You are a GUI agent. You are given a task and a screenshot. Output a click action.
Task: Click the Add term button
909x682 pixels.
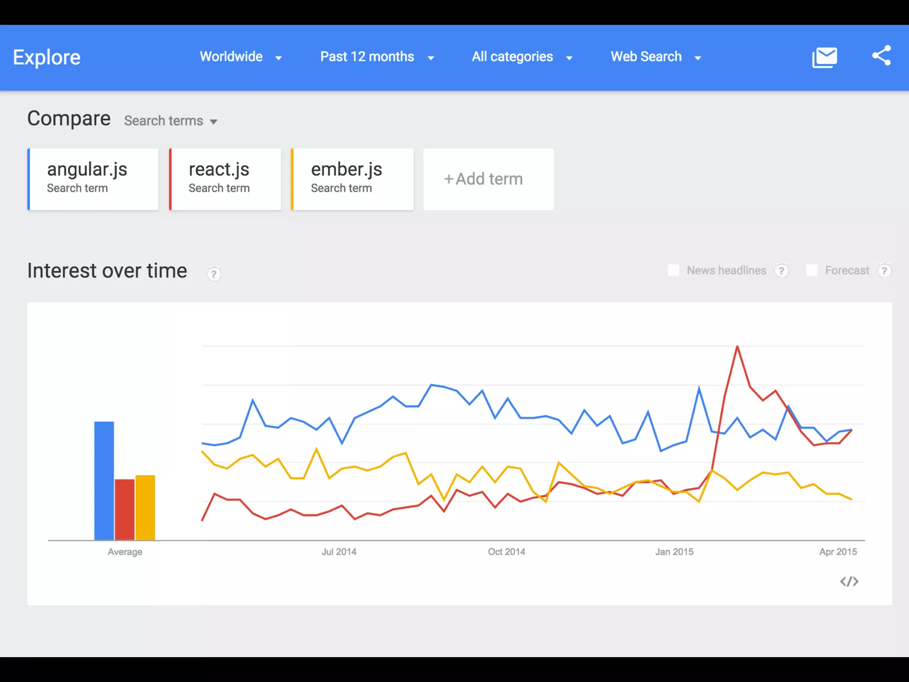coord(488,179)
